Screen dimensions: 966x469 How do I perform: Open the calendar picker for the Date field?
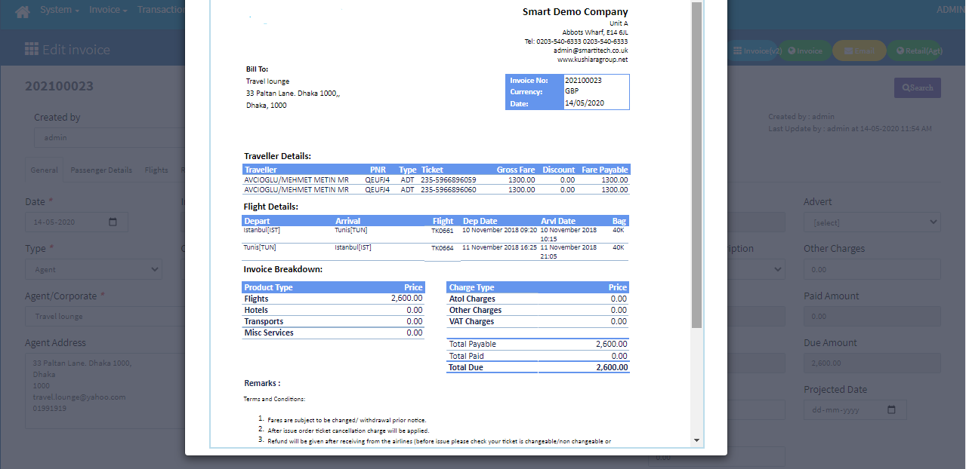tap(112, 222)
